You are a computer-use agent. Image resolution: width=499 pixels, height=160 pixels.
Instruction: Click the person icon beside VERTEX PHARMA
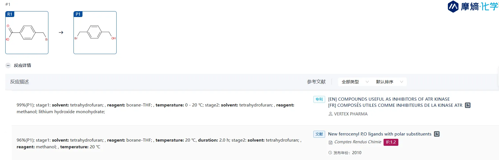(330, 114)
